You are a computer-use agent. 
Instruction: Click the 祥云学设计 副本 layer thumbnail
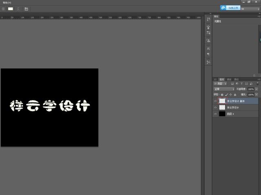222,101
